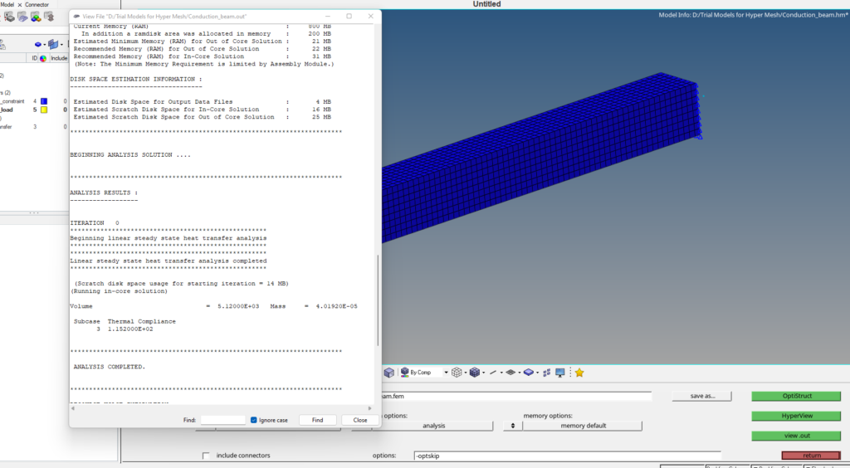Toggle the memory options up-down switch
The width and height of the screenshot is (850, 468).
click(x=513, y=426)
